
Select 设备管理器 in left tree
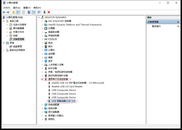pyautogui.click(x=18, y=39)
